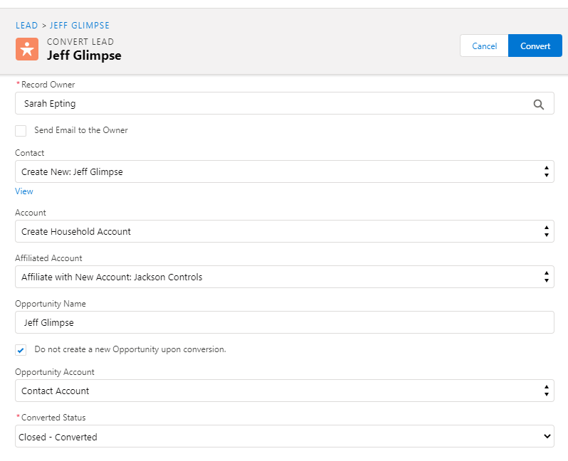568x461 pixels.
Task: Click the orange lead icon
Action: click(27, 48)
